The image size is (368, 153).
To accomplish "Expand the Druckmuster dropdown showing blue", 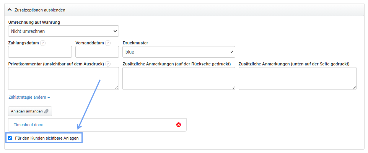I will (179, 52).
